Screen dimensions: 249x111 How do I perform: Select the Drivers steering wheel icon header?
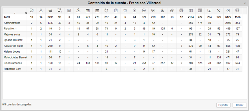coord(144,11)
